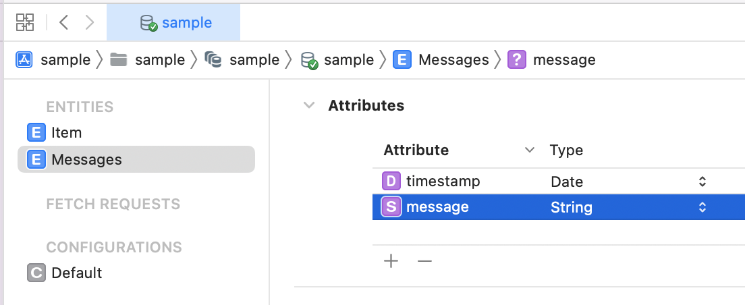Click the gray C icon beside Default
745x305 pixels.
coord(36,273)
